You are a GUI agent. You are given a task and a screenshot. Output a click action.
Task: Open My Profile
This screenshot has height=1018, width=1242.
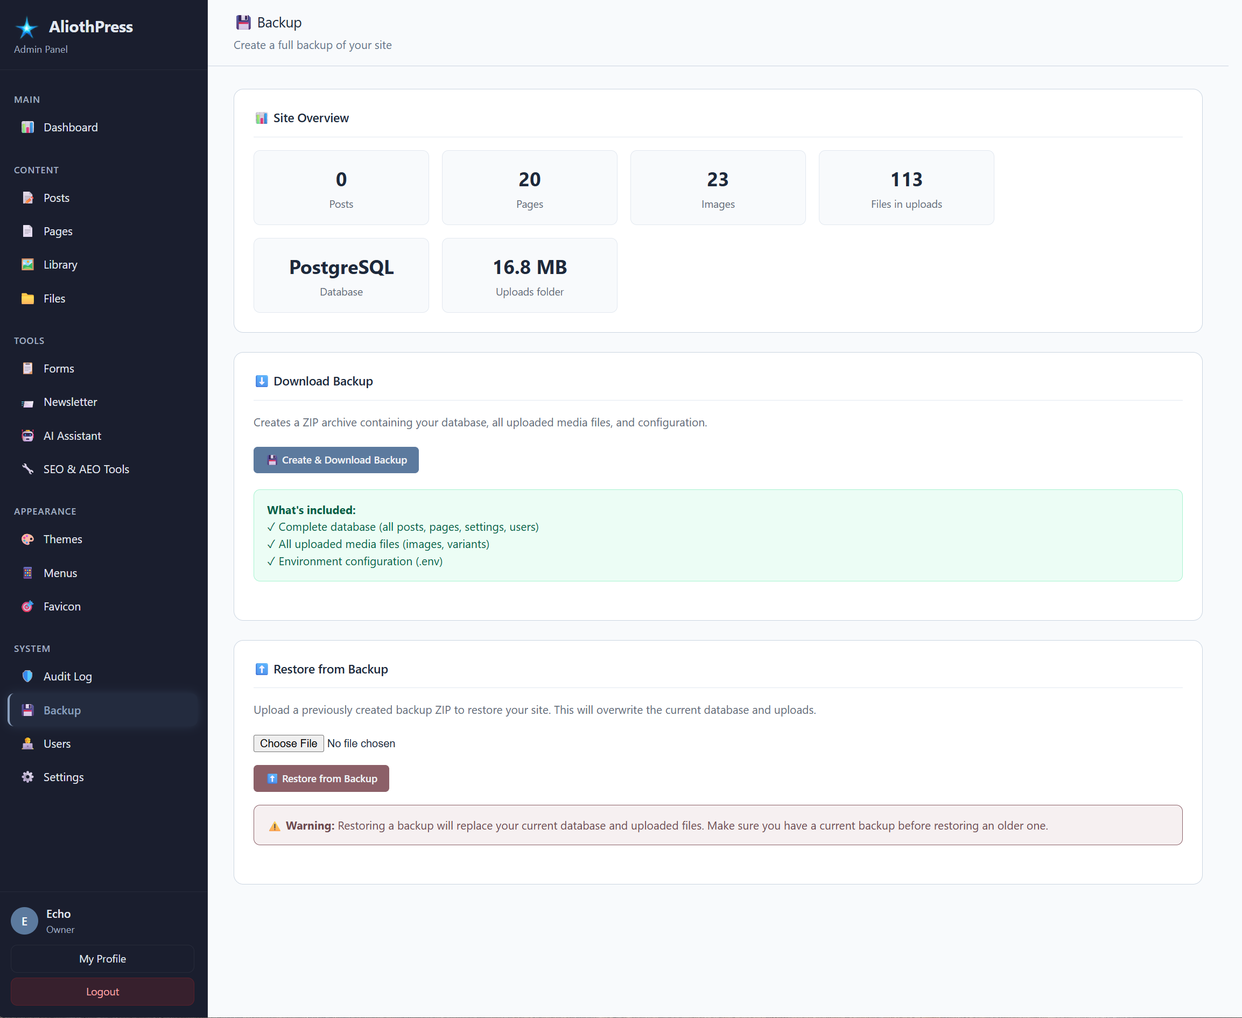pos(103,959)
